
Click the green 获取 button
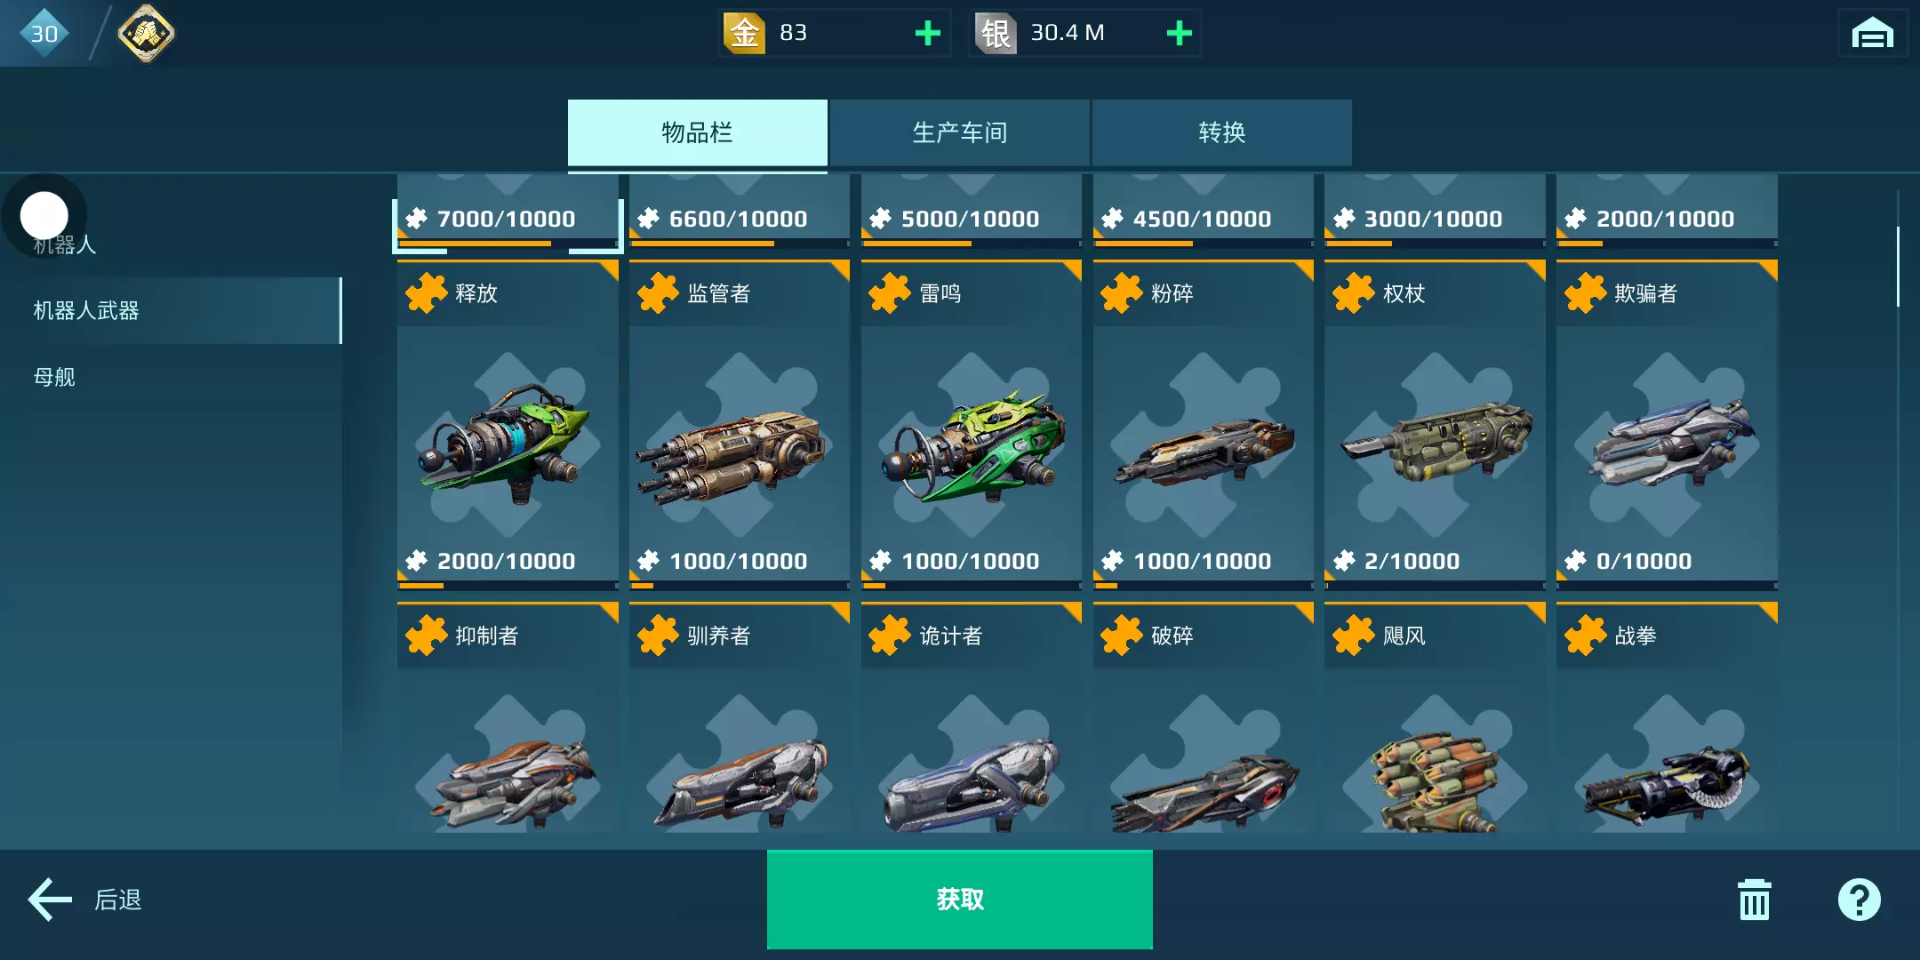960,900
